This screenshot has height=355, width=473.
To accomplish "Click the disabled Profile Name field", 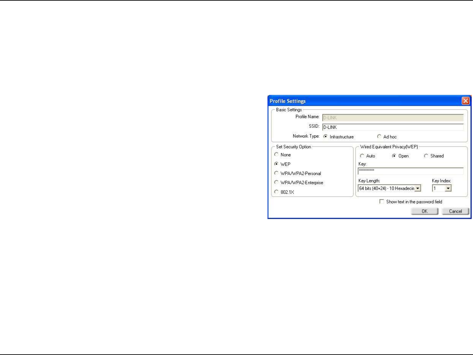I will click(x=393, y=118).
